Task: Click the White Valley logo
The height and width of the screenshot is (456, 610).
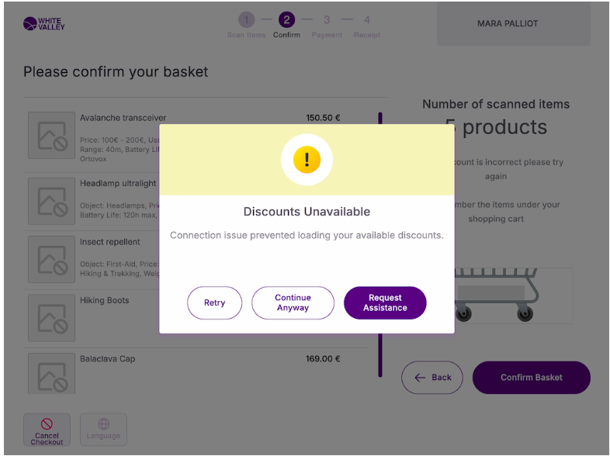Action: [44, 24]
